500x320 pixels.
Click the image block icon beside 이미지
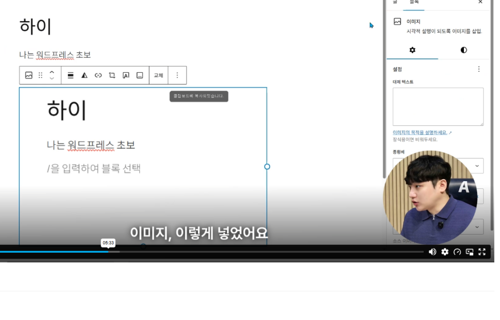[x=397, y=21]
